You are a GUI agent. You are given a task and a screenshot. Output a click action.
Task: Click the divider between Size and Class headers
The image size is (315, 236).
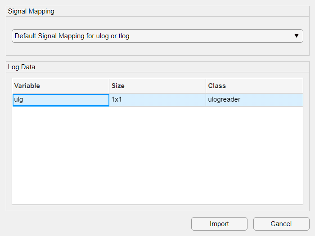coord(206,86)
